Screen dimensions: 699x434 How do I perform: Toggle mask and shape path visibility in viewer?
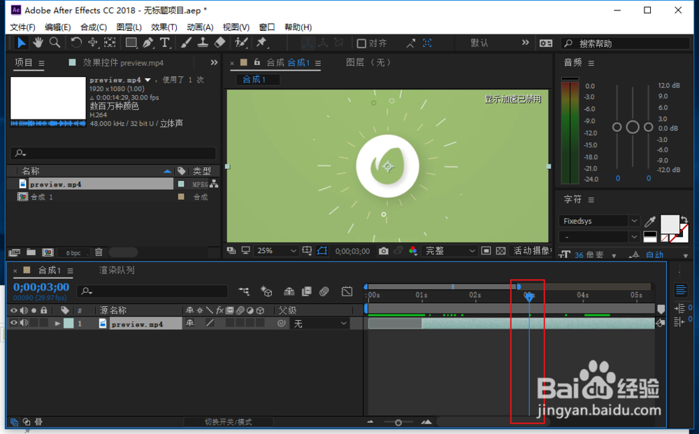(322, 251)
